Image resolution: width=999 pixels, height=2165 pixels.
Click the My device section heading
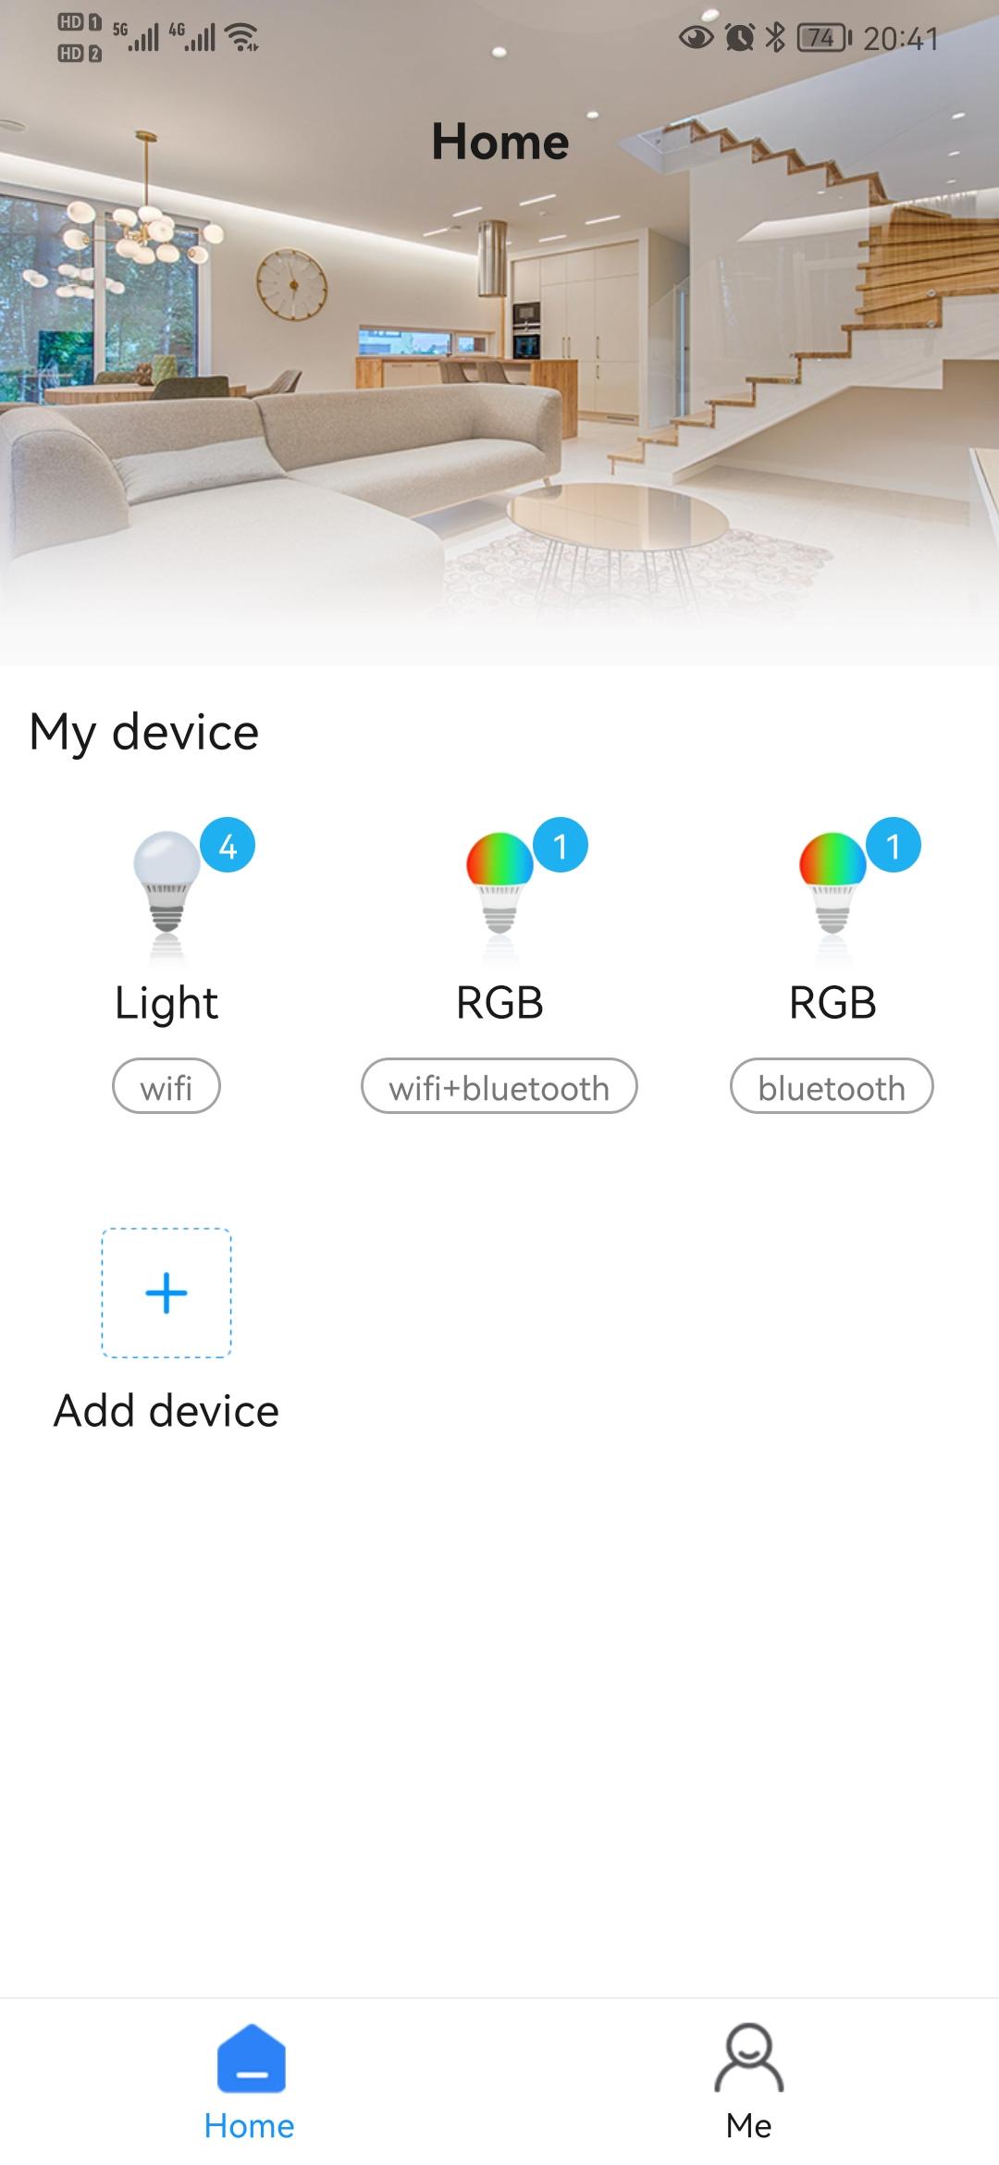[144, 732]
